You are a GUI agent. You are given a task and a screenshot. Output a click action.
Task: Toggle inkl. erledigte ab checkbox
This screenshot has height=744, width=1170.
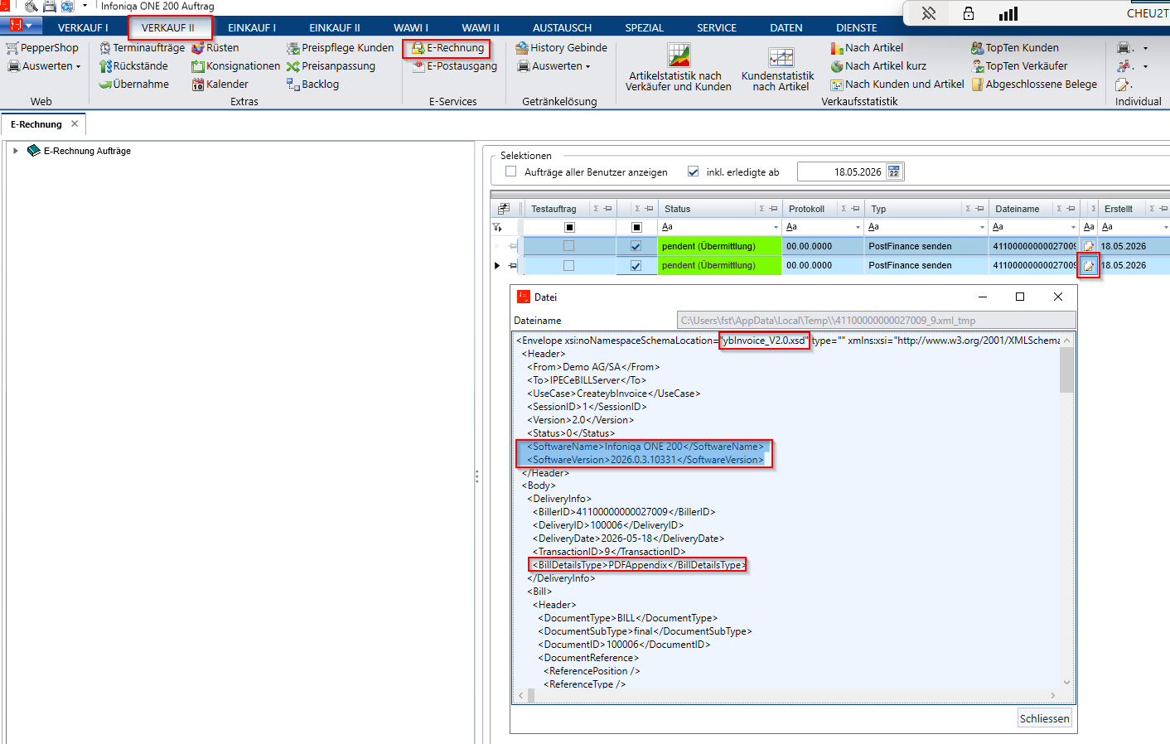pos(693,172)
